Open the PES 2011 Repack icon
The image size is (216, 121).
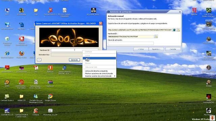pos(64,12)
